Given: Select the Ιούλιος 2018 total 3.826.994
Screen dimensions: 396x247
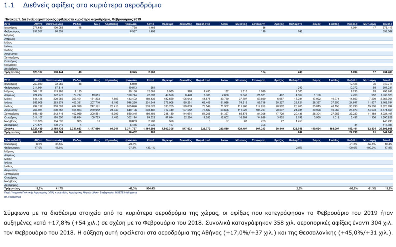Looking at the screenshot, I should click(x=385, y=106).
